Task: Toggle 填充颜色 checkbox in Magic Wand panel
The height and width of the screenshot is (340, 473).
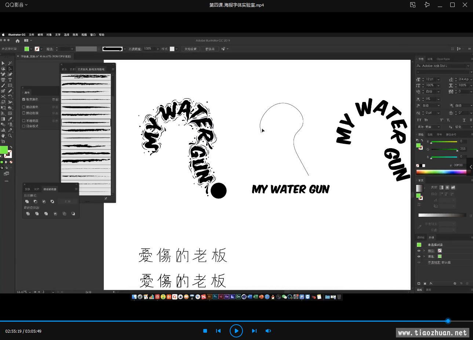Action: tap(24, 99)
